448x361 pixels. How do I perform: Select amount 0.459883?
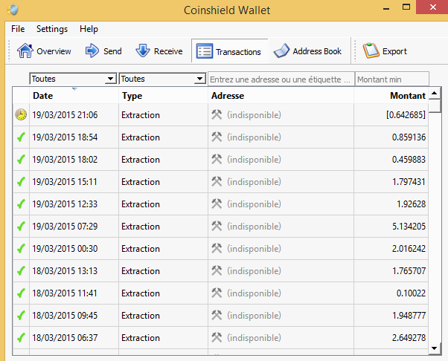pyautogui.click(x=409, y=160)
